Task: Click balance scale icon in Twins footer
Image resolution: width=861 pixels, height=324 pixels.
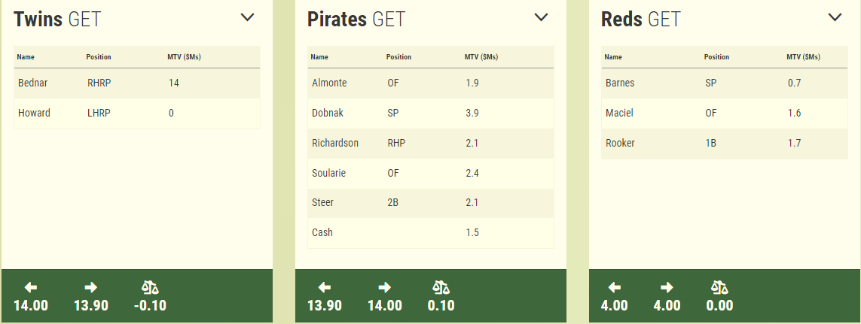Action: pyautogui.click(x=151, y=287)
